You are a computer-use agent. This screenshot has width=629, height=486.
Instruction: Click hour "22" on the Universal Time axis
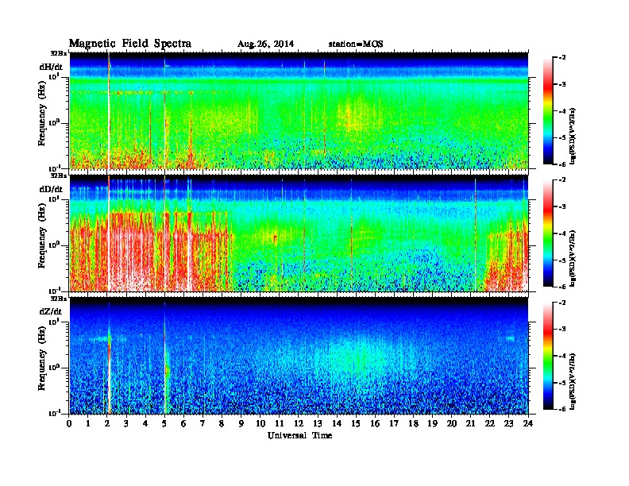(x=490, y=423)
